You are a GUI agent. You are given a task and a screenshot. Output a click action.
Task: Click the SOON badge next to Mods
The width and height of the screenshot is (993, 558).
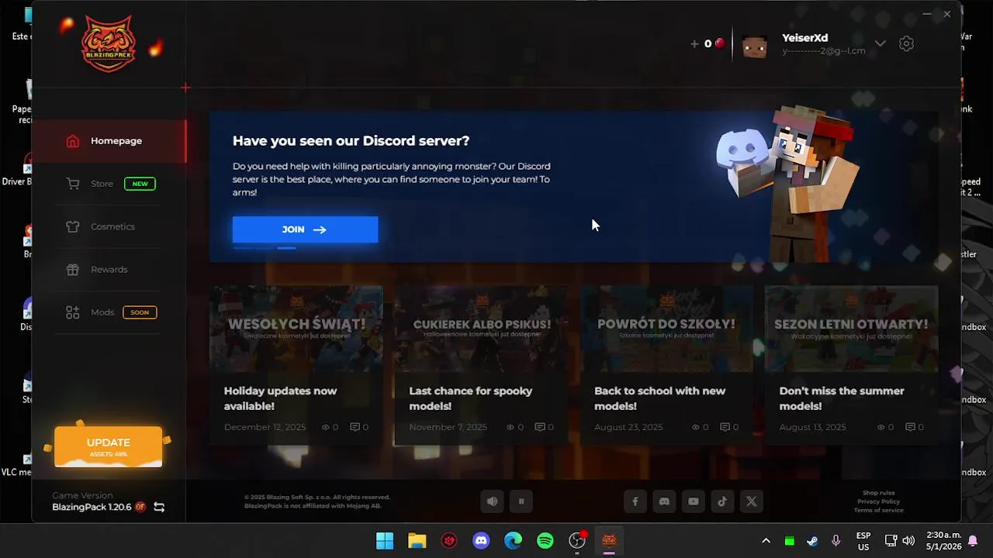(x=140, y=312)
